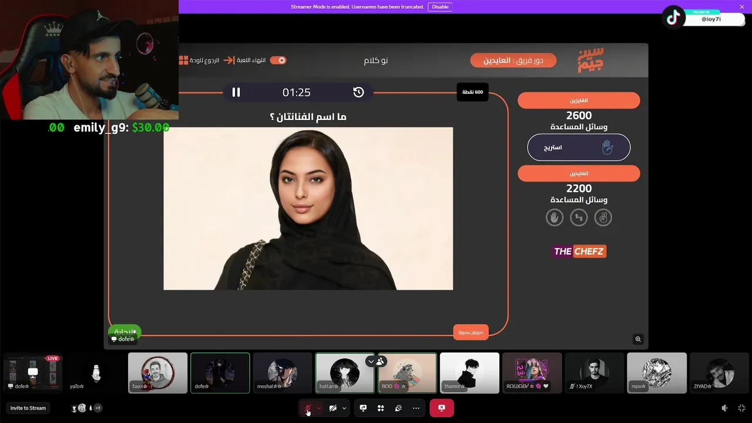752x423 pixels.
Task: Select hattan's participant tile
Action: click(345, 373)
